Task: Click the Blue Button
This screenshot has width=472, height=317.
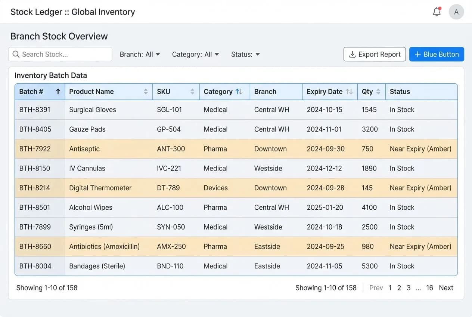Action: click(437, 54)
